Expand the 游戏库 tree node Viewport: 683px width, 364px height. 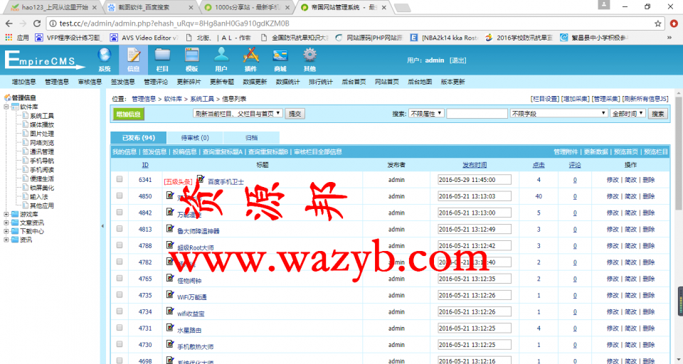6,214
